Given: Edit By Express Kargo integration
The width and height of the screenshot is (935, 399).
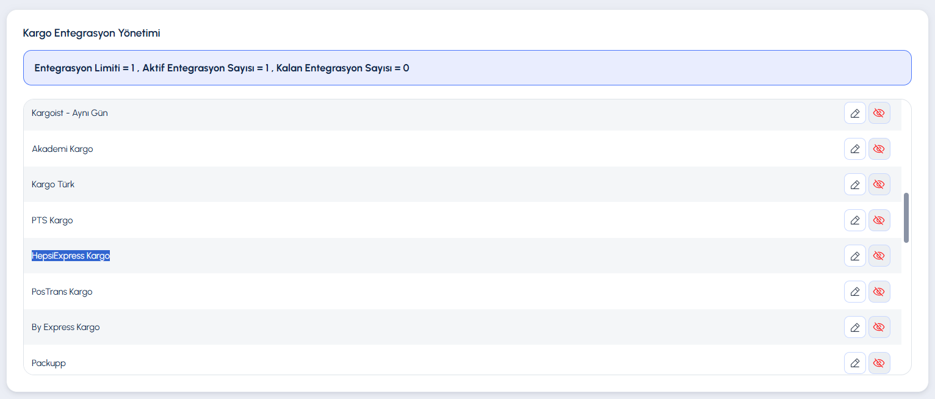Looking at the screenshot, I should [x=854, y=327].
